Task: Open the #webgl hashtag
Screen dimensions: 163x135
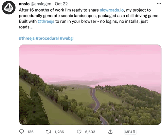Action: (x=67, y=38)
